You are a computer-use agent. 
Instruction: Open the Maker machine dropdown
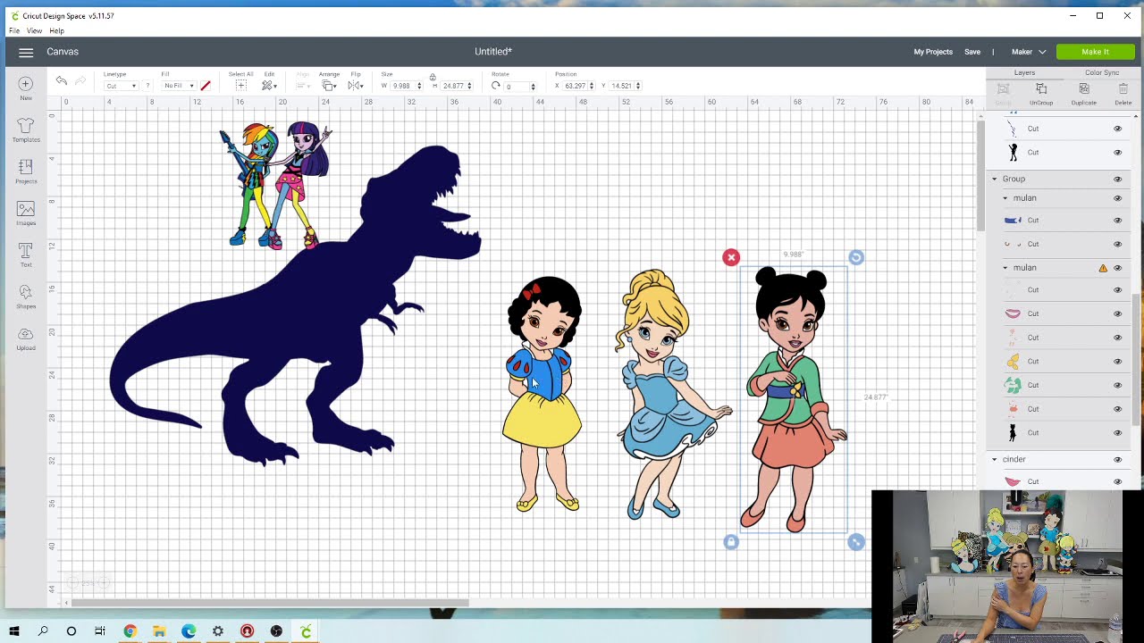pos(1029,52)
